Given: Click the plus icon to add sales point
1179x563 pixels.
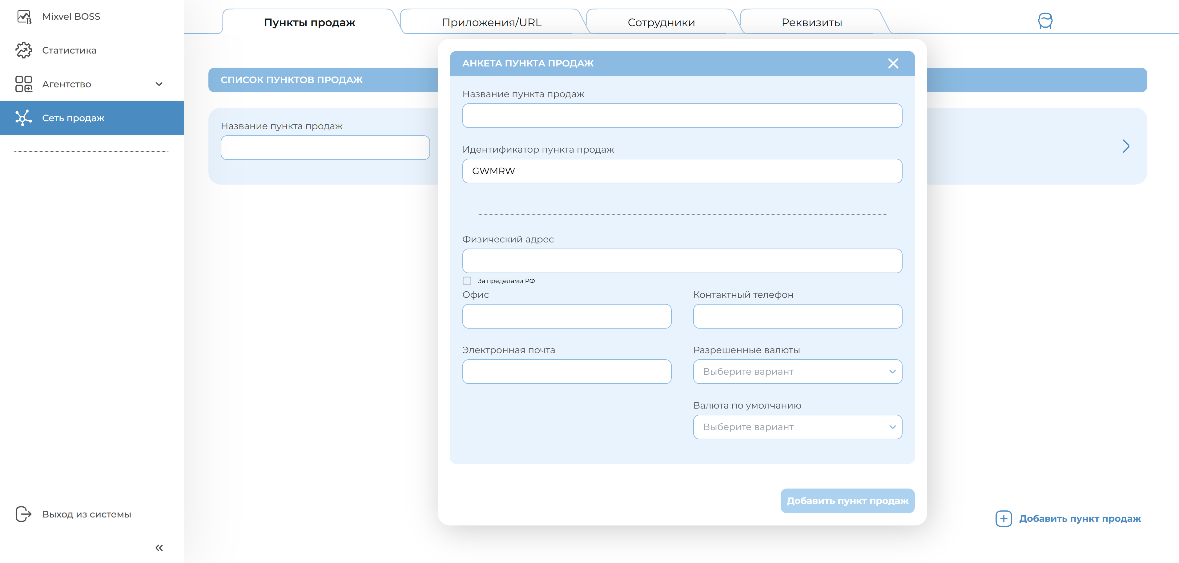Looking at the screenshot, I should (x=1003, y=519).
